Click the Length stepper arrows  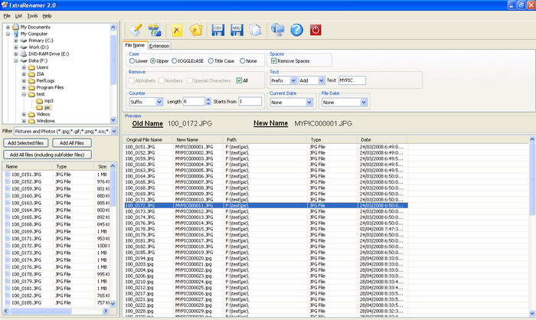tap(208, 102)
